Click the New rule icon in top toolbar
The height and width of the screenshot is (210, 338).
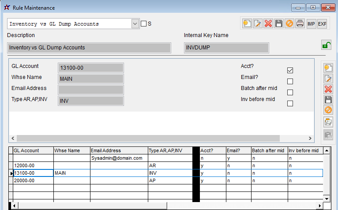[x=247, y=23]
